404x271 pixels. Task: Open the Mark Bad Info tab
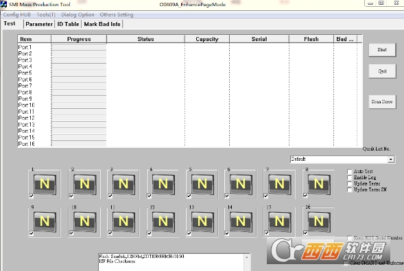(102, 24)
